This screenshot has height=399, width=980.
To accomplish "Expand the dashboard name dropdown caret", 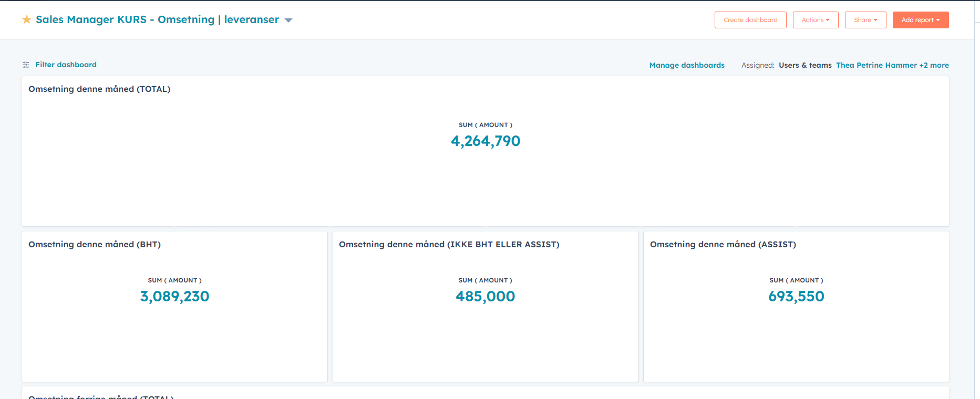I will point(288,20).
